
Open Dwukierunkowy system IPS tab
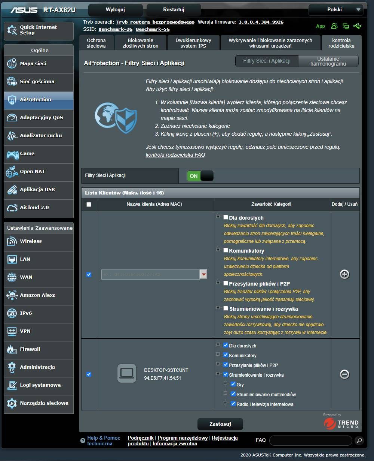(193, 43)
